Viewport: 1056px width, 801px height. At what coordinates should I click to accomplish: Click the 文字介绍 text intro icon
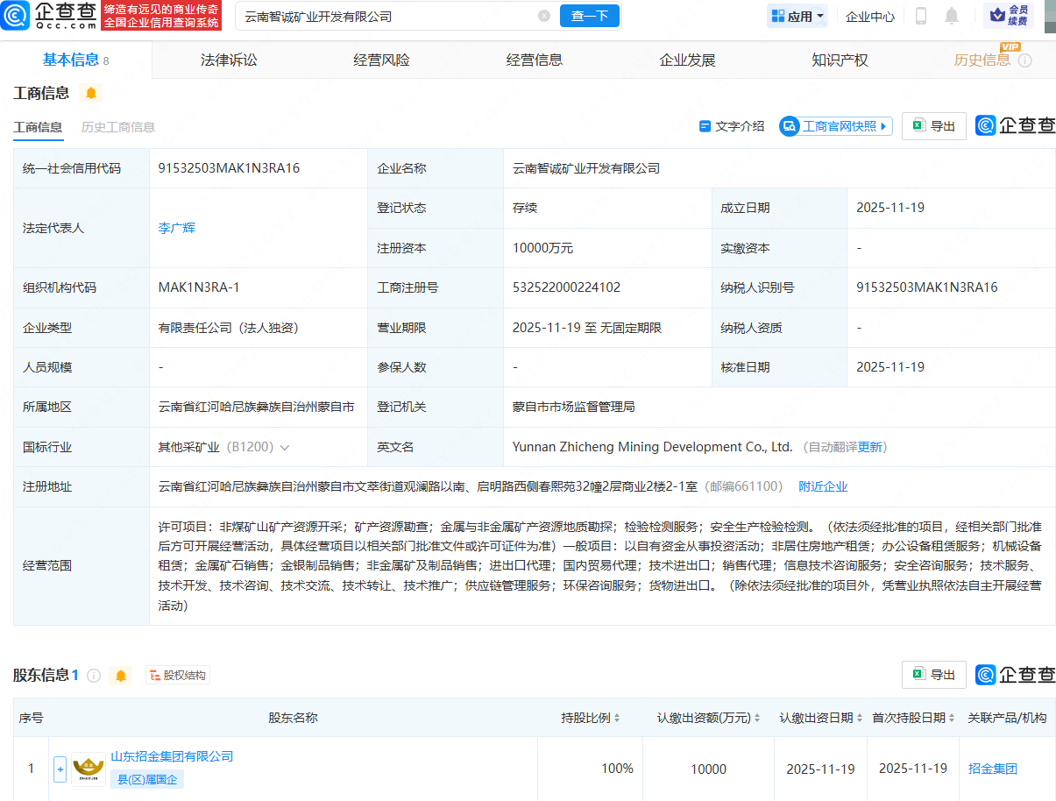coord(731,125)
